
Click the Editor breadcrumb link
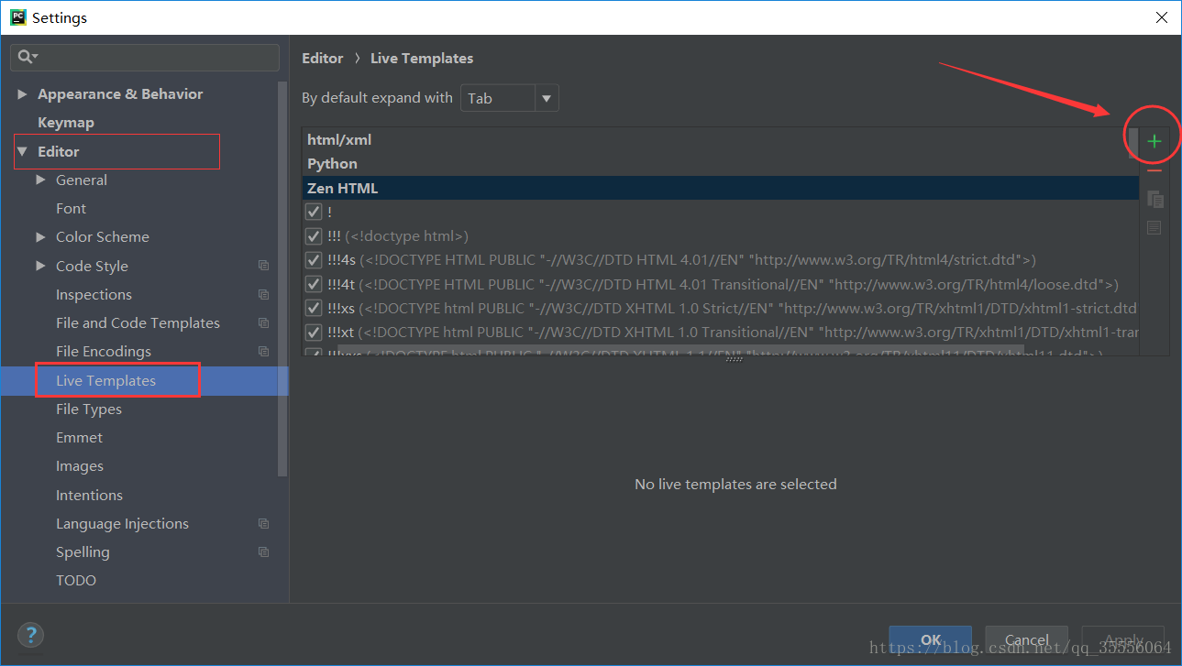coord(323,58)
